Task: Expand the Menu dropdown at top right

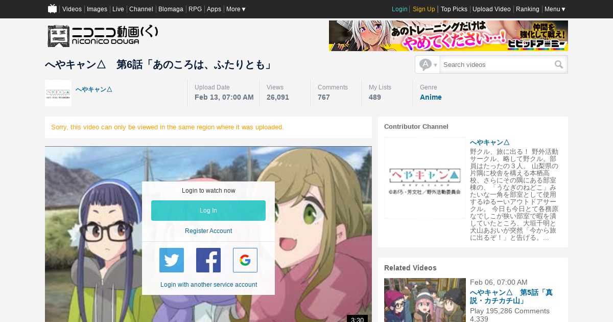Action: click(555, 9)
